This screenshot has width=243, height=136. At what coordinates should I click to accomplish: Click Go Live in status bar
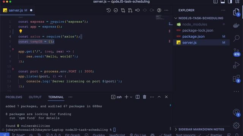[138, 135]
